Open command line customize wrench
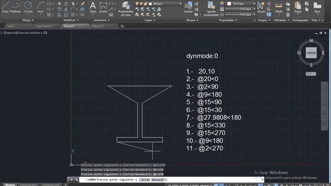The image size is (331, 186). pos(76,180)
